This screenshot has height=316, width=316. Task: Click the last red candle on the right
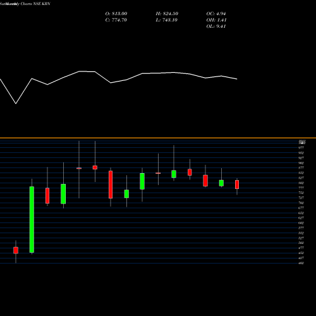237,185
